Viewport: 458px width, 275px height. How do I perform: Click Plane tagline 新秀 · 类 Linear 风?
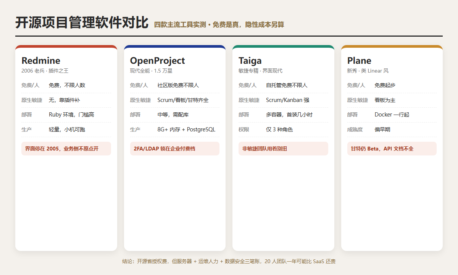368,71
